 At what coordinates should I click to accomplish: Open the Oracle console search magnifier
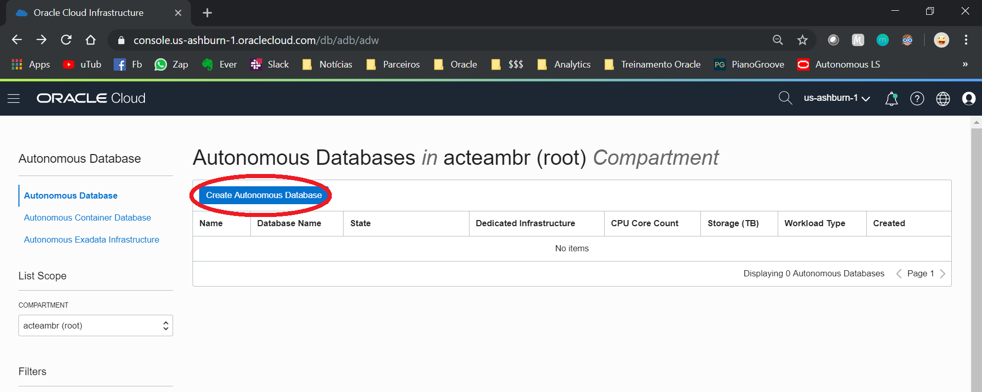pos(785,98)
